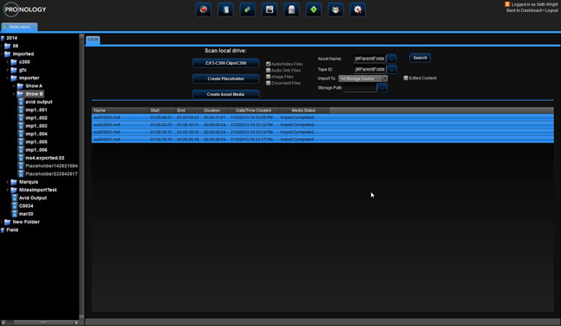Open the colored list sheet toolbar icon
Viewport: 561px width, 326px height.
pos(292,9)
